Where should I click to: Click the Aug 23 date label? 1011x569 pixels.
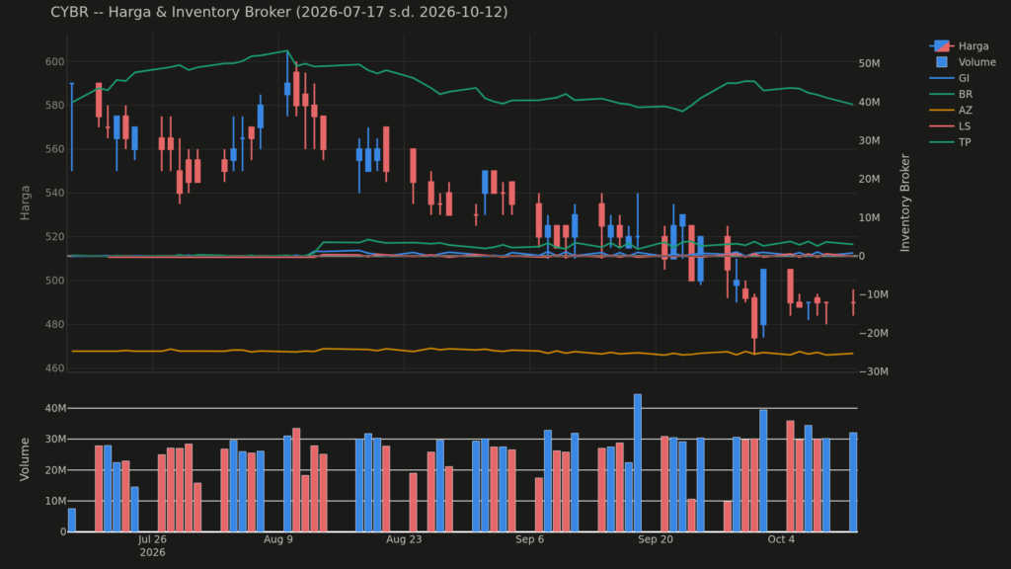tap(404, 539)
